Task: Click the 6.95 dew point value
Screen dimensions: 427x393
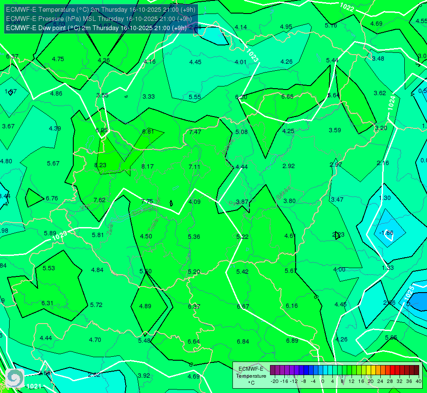Action: coord(102,131)
